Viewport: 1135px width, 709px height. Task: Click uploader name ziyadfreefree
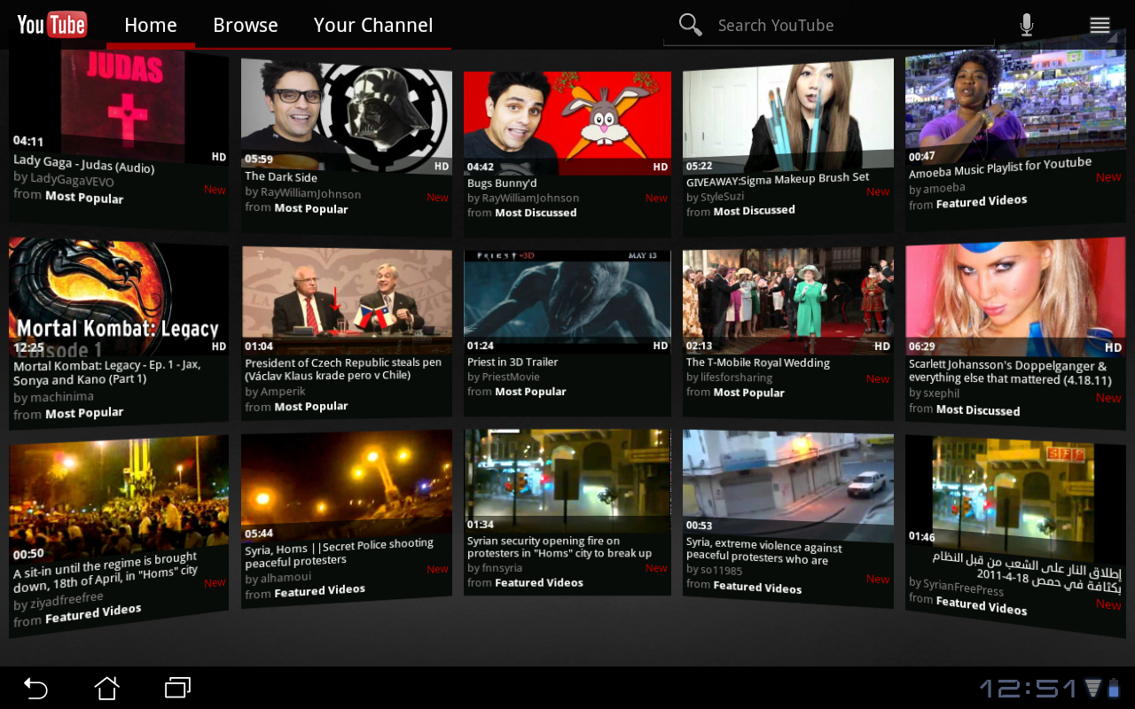click(67, 602)
